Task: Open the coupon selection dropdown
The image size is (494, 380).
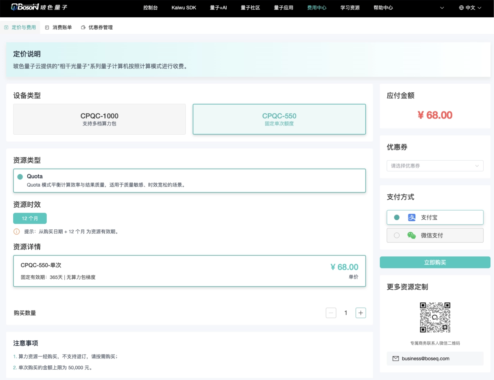Action: point(435,166)
